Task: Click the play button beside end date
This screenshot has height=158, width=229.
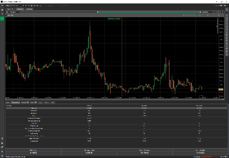Action: (215, 12)
